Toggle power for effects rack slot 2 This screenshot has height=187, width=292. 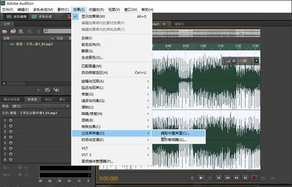(11, 126)
